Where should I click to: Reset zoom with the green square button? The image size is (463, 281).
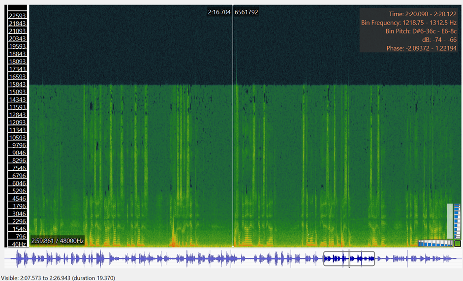[458, 244]
